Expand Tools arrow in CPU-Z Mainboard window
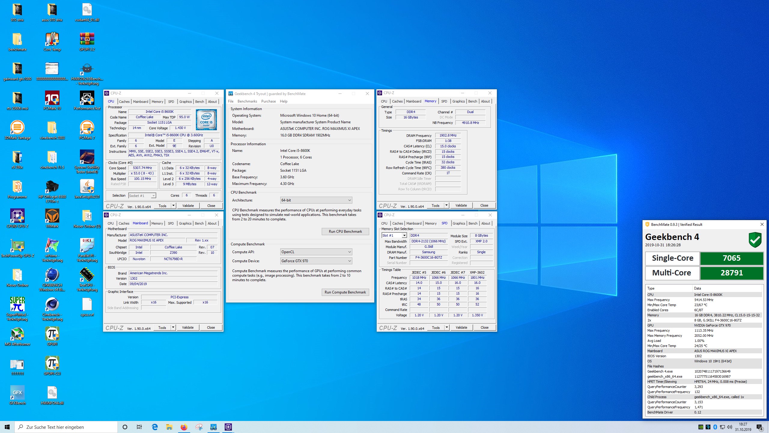This screenshot has width=769, height=433. 173,327
